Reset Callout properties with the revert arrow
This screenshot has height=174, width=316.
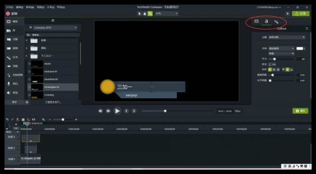click(307, 28)
